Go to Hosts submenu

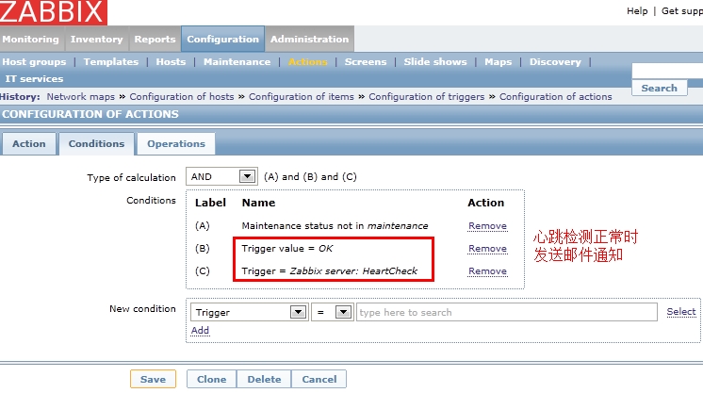171,62
